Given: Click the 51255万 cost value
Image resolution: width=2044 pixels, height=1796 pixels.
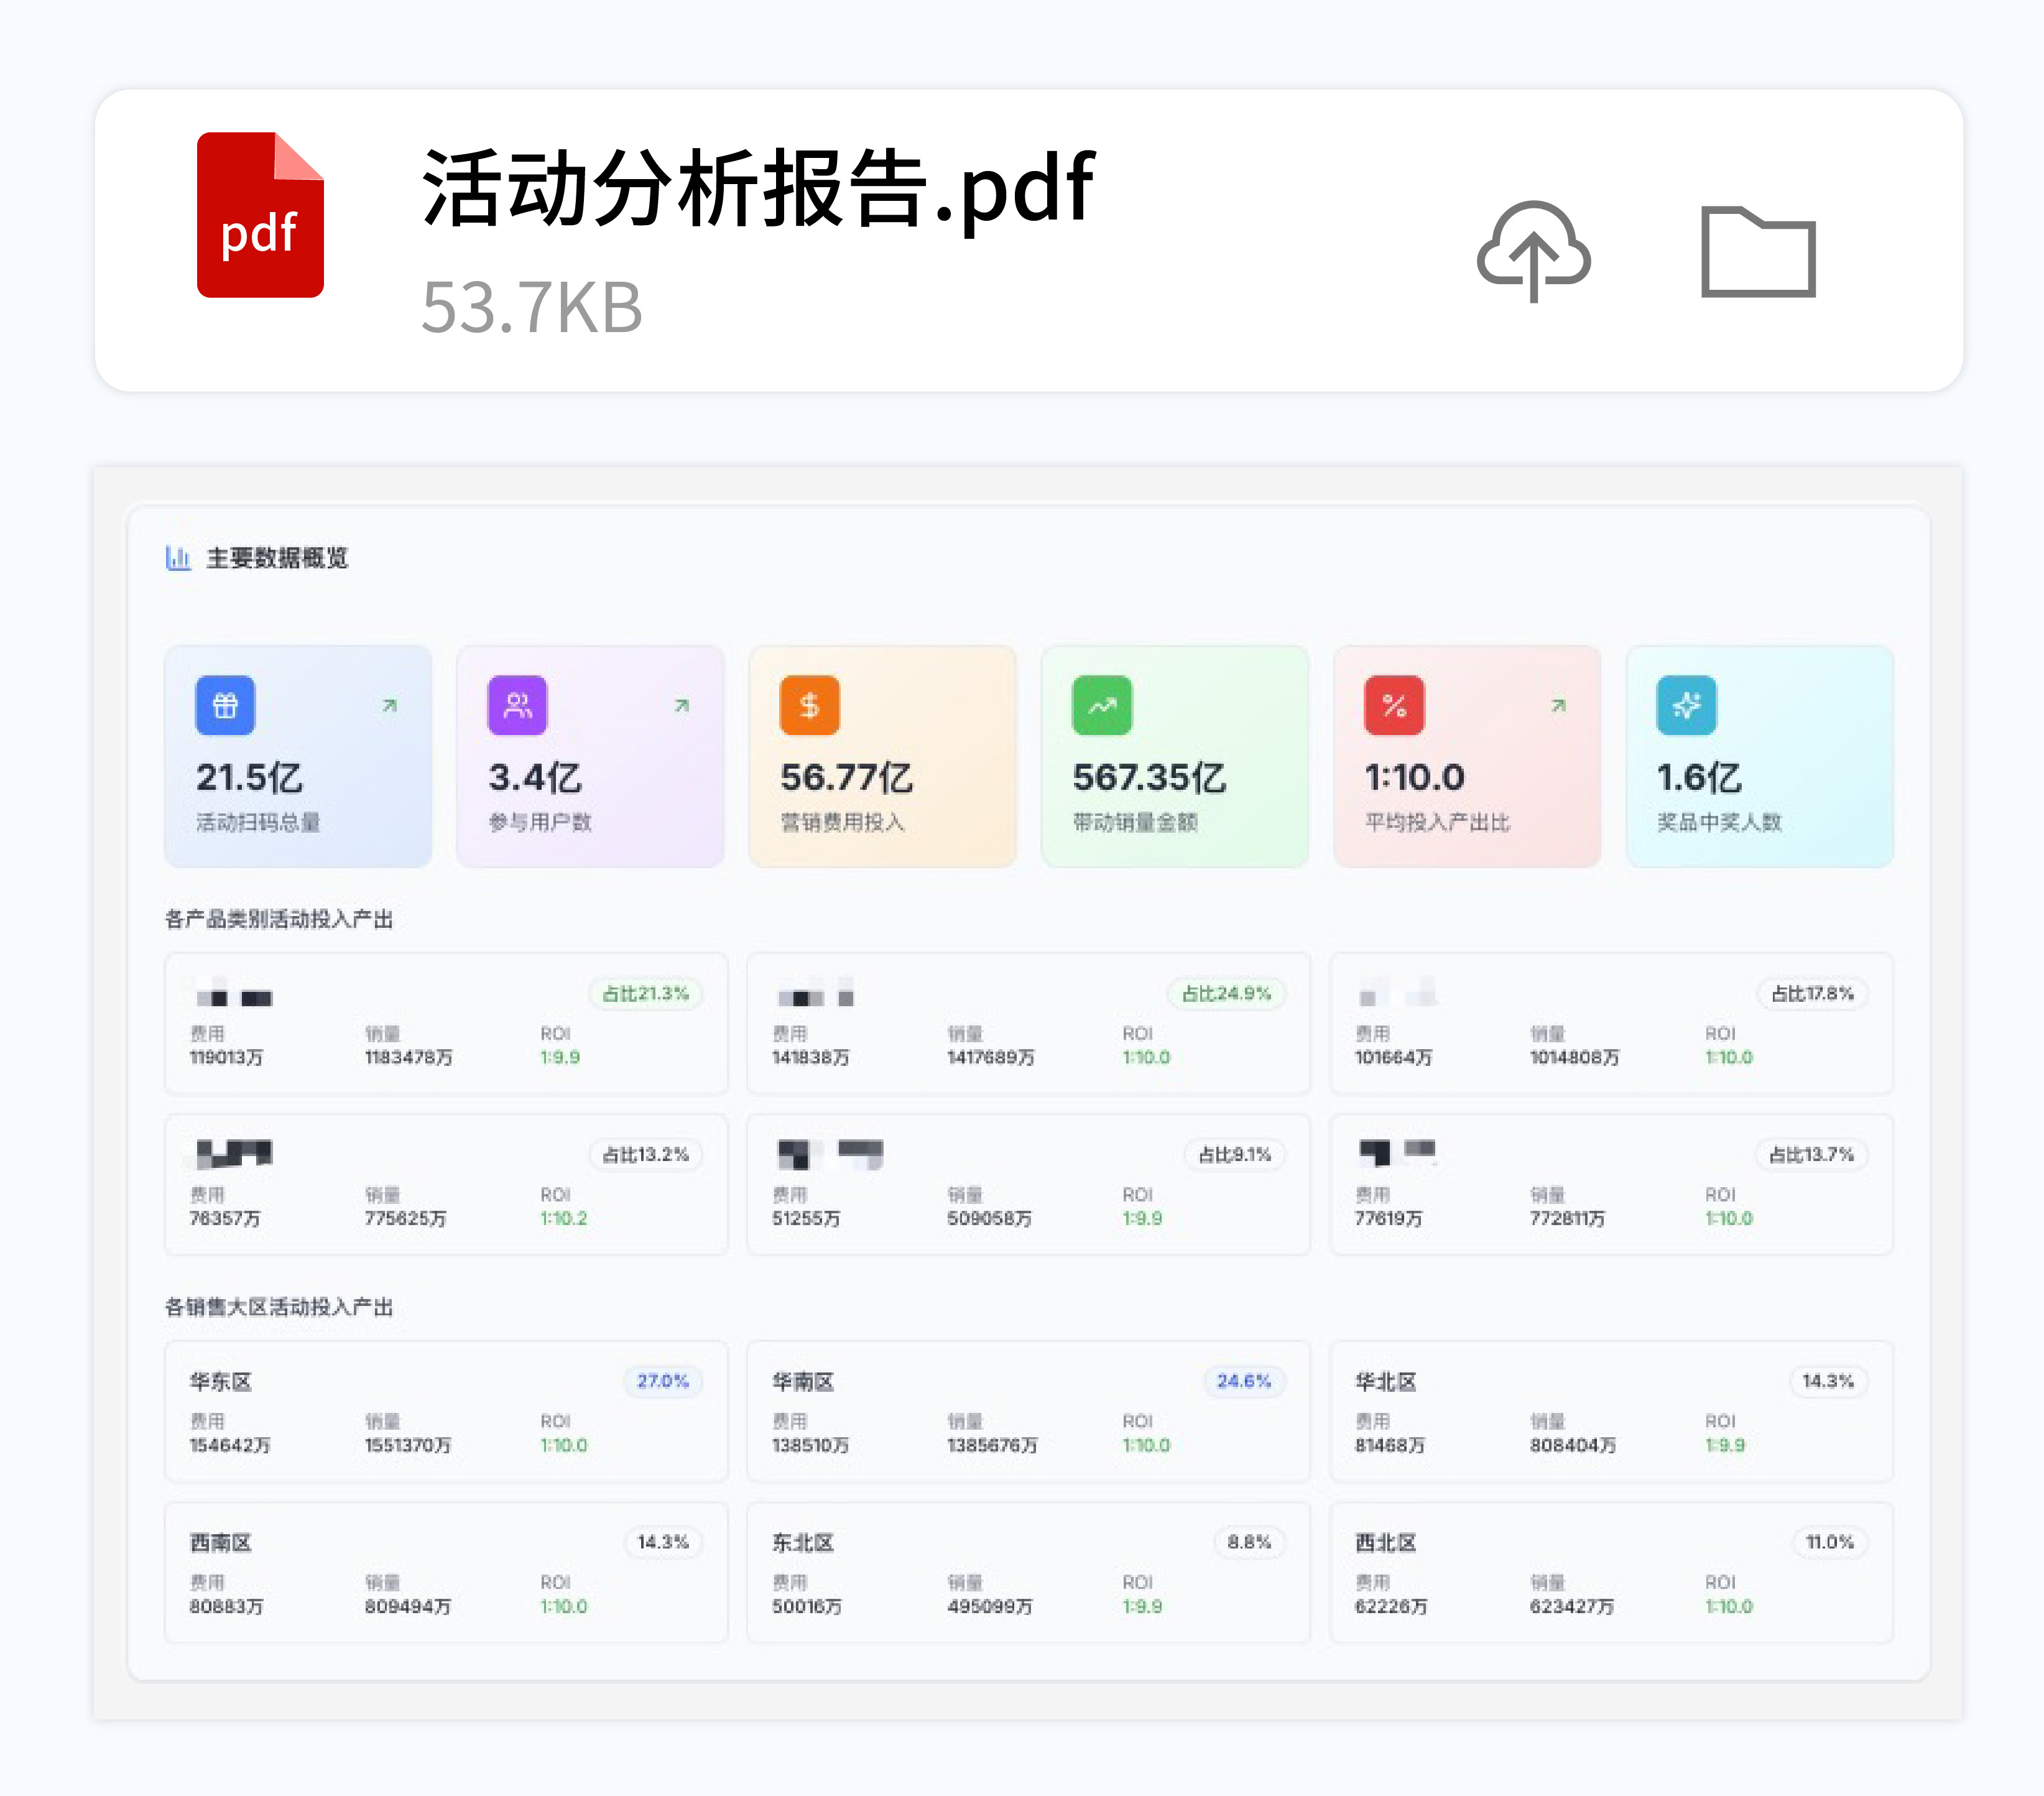Looking at the screenshot, I should [806, 1218].
